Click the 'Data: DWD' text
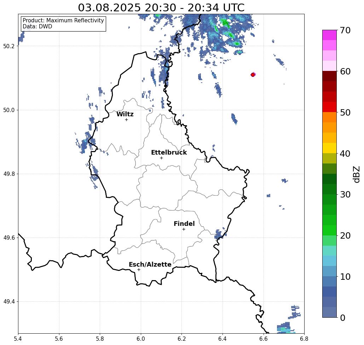The image size is (364, 345). tap(37, 27)
